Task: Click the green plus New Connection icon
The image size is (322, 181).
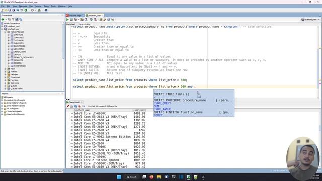Action: point(3,19)
